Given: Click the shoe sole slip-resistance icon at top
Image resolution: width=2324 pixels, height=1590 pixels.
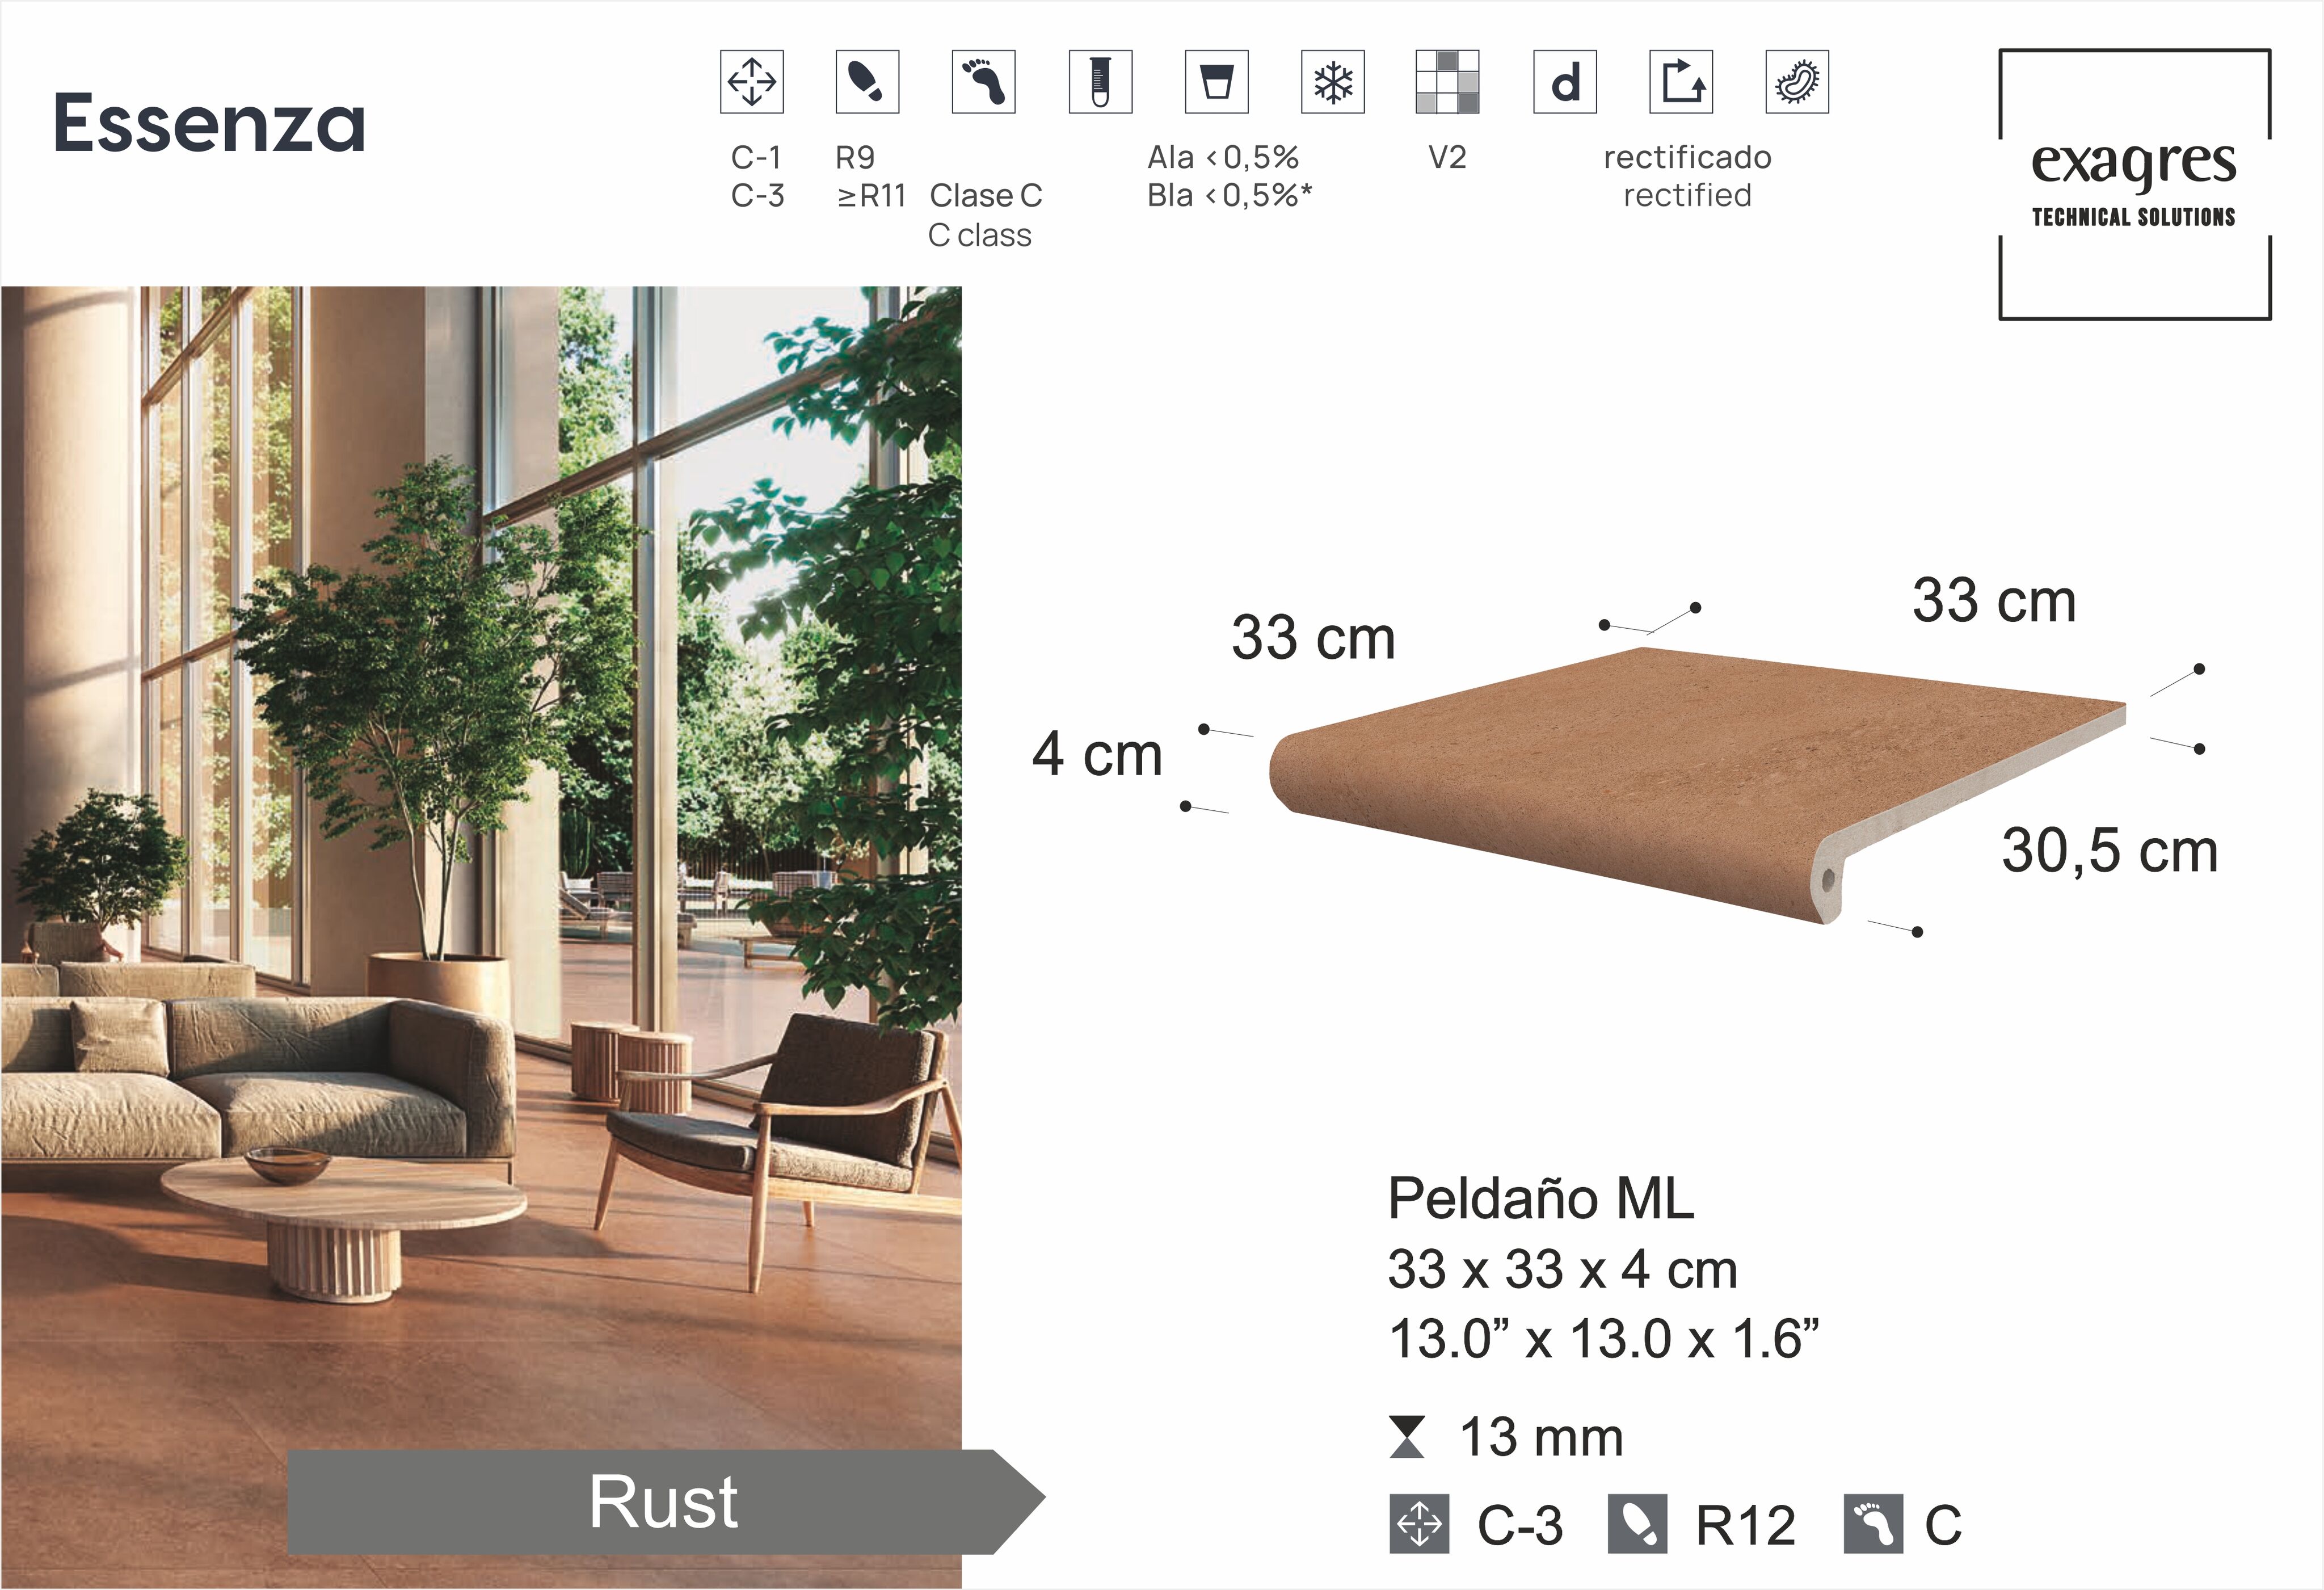Looking at the screenshot, I should click(867, 82).
